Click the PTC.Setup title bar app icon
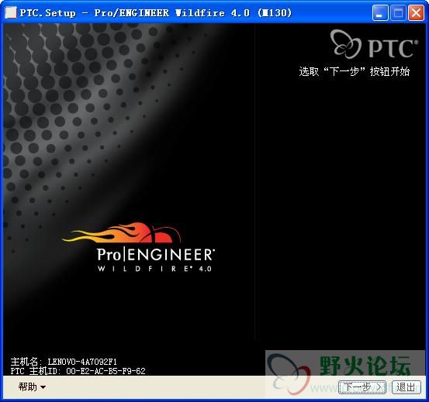 11,13
